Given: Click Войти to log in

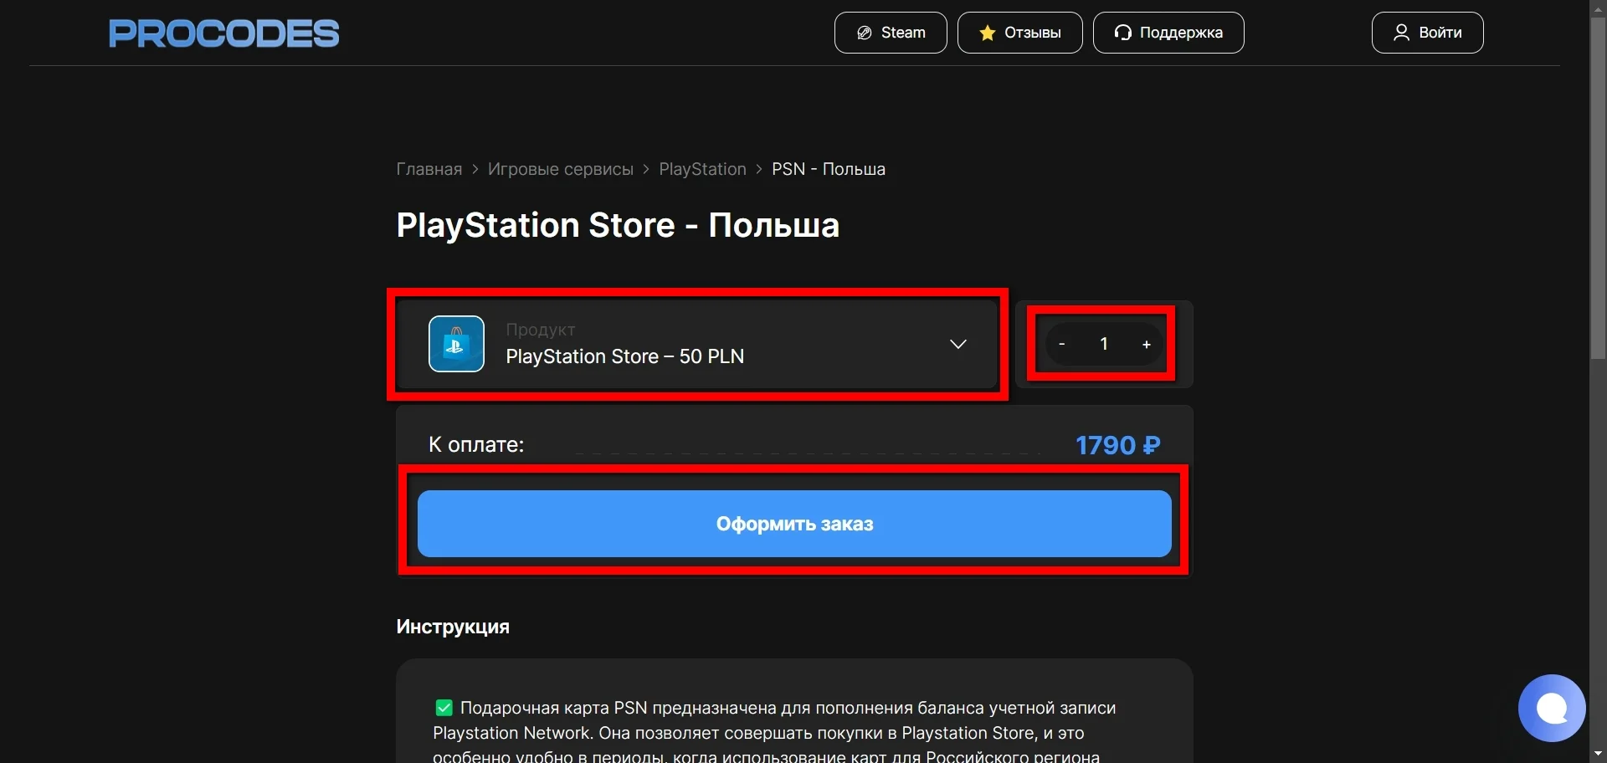Looking at the screenshot, I should pos(1427,33).
